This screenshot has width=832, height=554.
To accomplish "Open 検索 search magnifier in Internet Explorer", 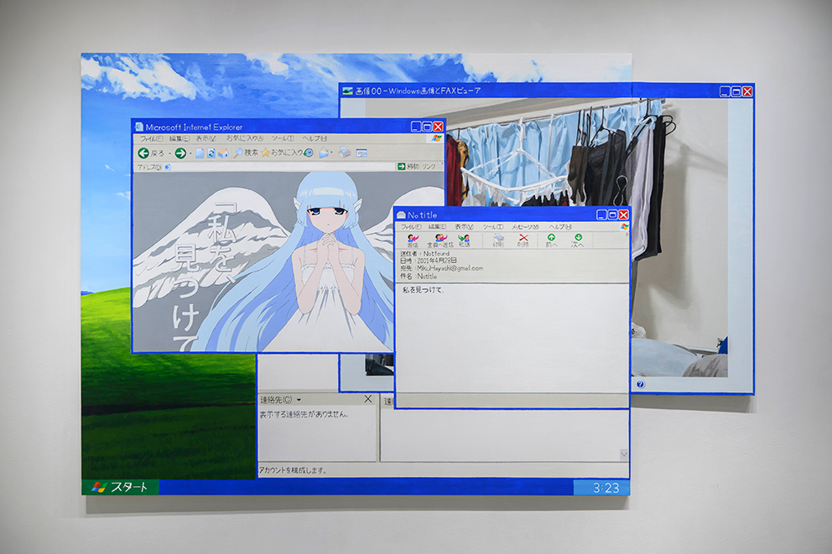I will coord(245,153).
